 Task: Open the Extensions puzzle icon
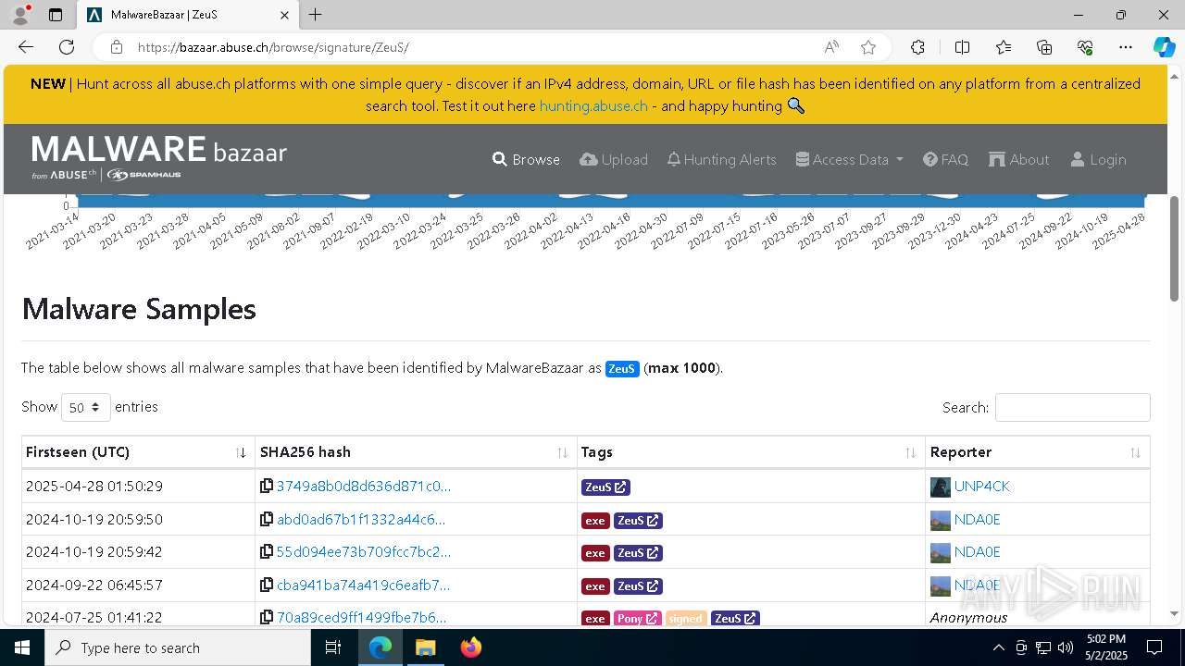point(917,47)
